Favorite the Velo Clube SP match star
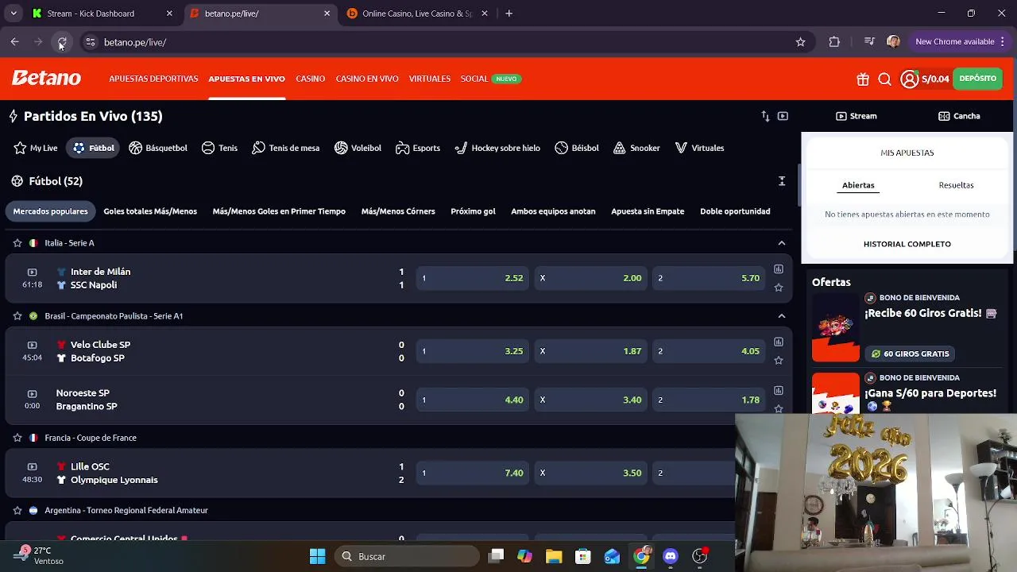 (779, 361)
